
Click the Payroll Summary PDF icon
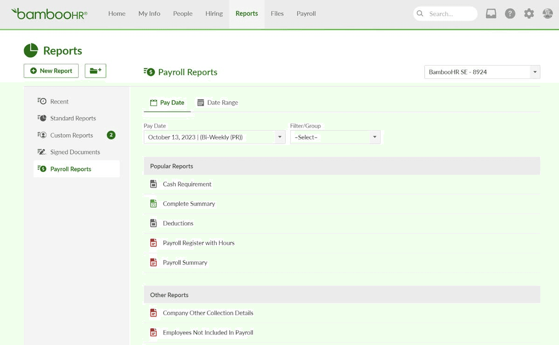(153, 262)
